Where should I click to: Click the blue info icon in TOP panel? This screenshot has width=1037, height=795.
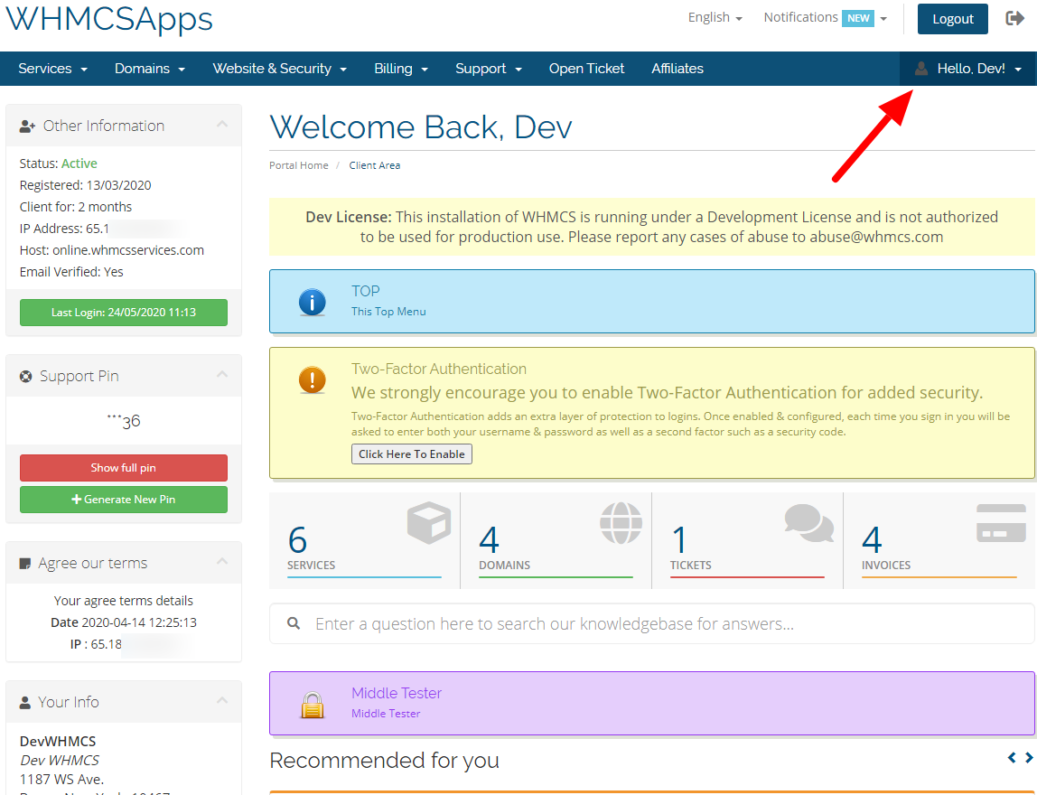point(313,303)
